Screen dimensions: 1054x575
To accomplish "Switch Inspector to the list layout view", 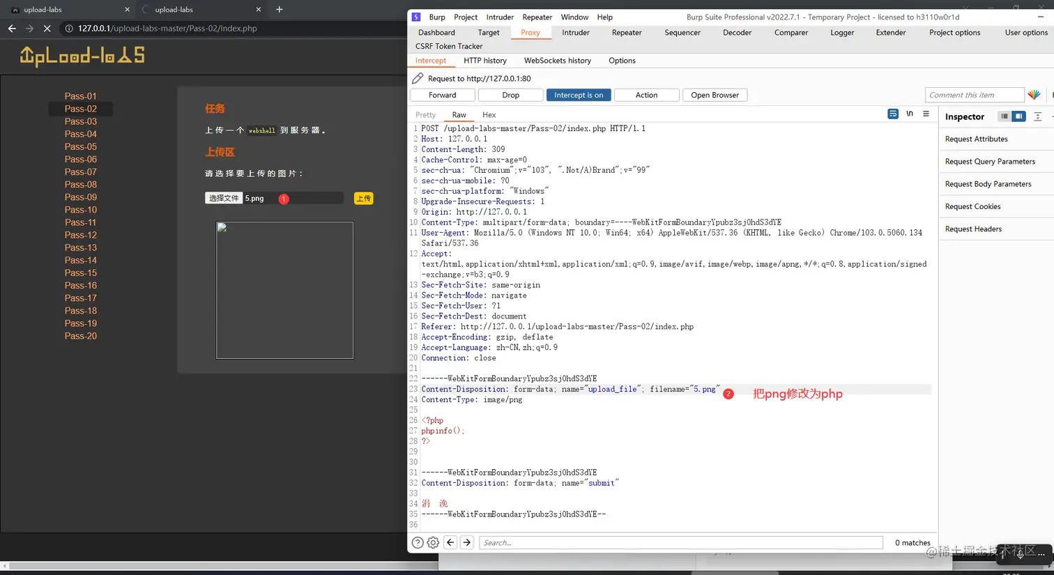I will click(x=1005, y=116).
